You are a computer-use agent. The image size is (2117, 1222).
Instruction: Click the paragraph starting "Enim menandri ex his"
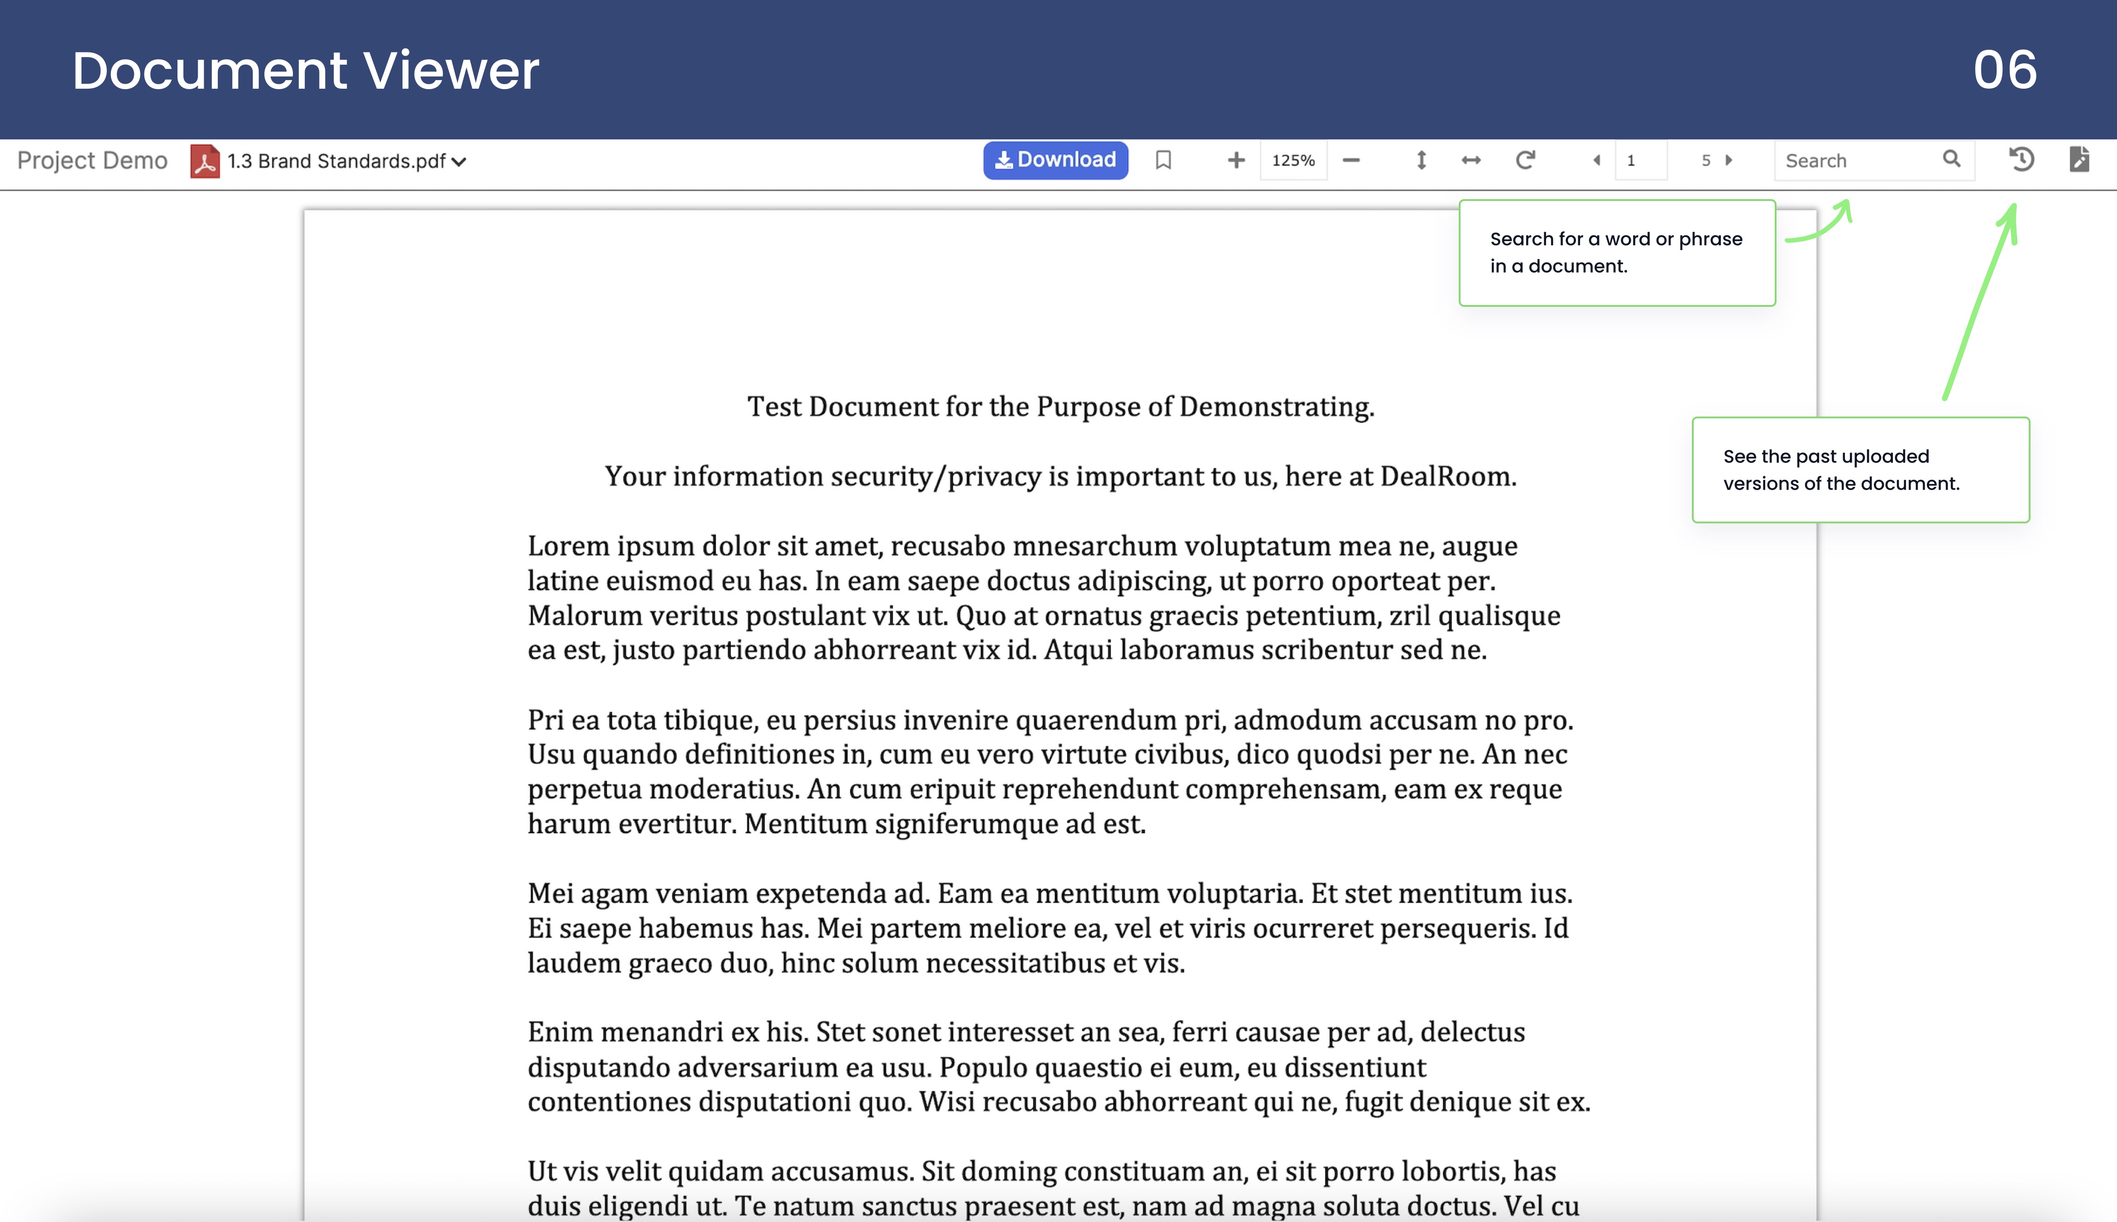point(1058,1067)
